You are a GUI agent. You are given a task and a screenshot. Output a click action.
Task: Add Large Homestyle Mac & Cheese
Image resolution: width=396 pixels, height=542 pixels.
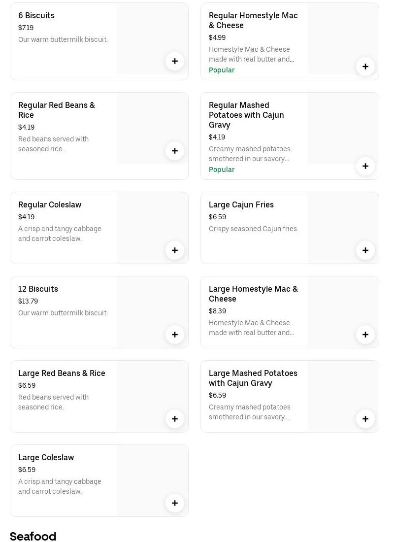(365, 335)
